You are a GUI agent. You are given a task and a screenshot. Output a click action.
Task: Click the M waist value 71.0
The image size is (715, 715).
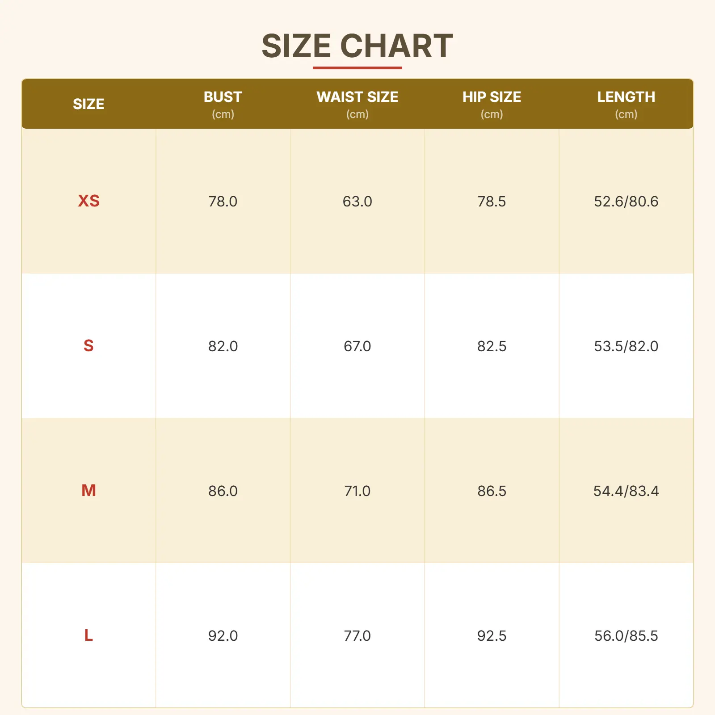click(x=357, y=491)
